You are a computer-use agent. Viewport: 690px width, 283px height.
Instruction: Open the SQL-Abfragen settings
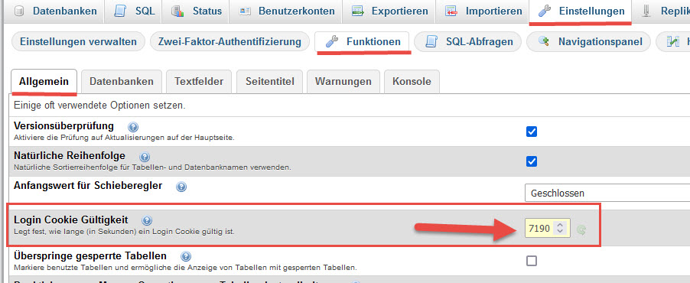click(x=468, y=42)
